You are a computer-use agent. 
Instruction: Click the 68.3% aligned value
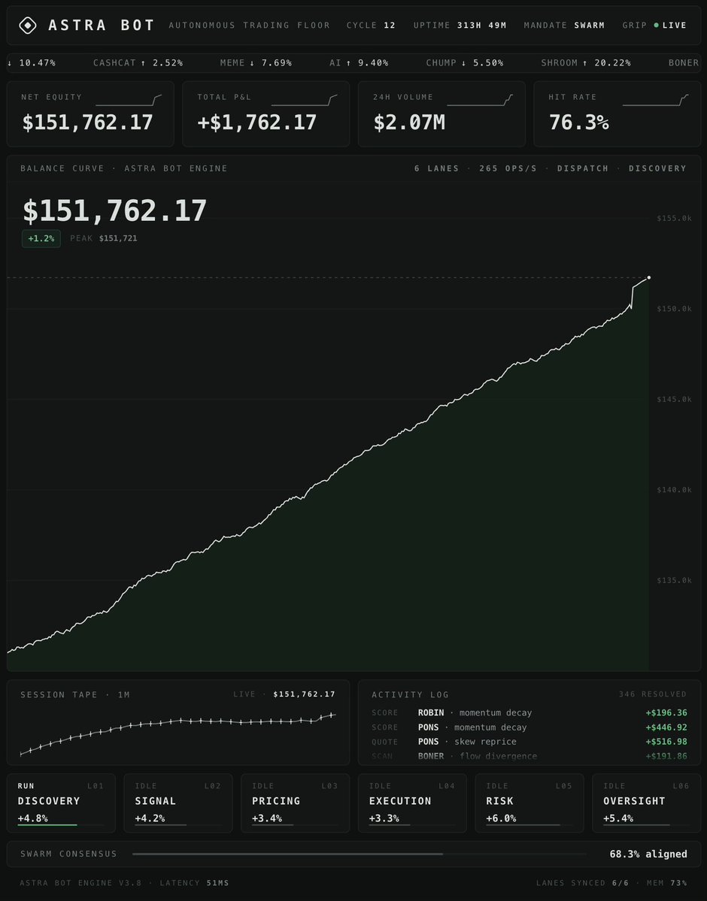(648, 854)
